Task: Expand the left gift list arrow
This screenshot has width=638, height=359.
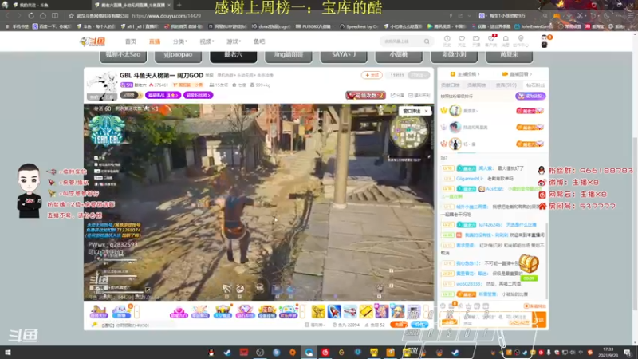Action: point(137,312)
